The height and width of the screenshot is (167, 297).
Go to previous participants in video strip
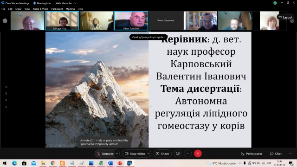pyautogui.click(x=5, y=21)
